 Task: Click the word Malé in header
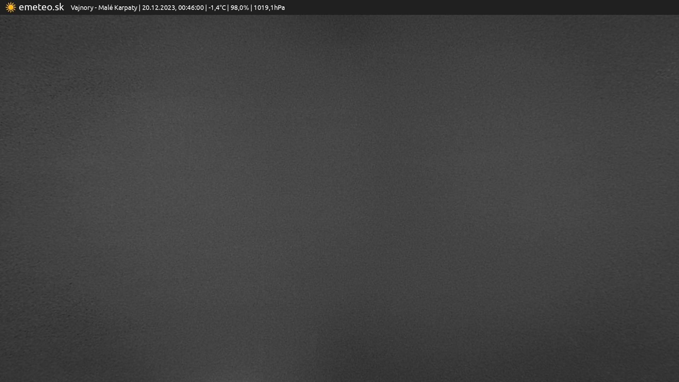coord(105,7)
